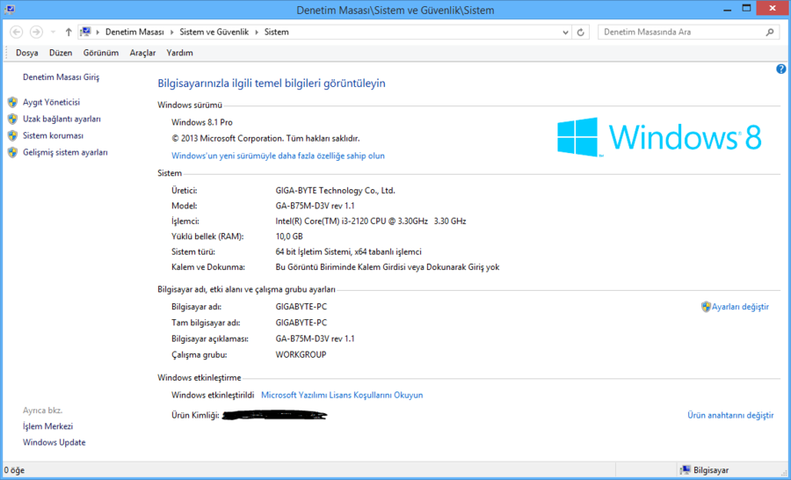Open the Düzen menu

coord(61,53)
